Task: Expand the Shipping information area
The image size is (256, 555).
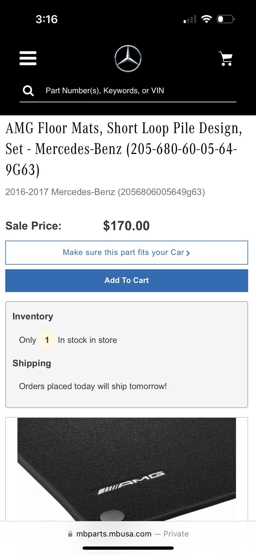Action: click(x=32, y=363)
